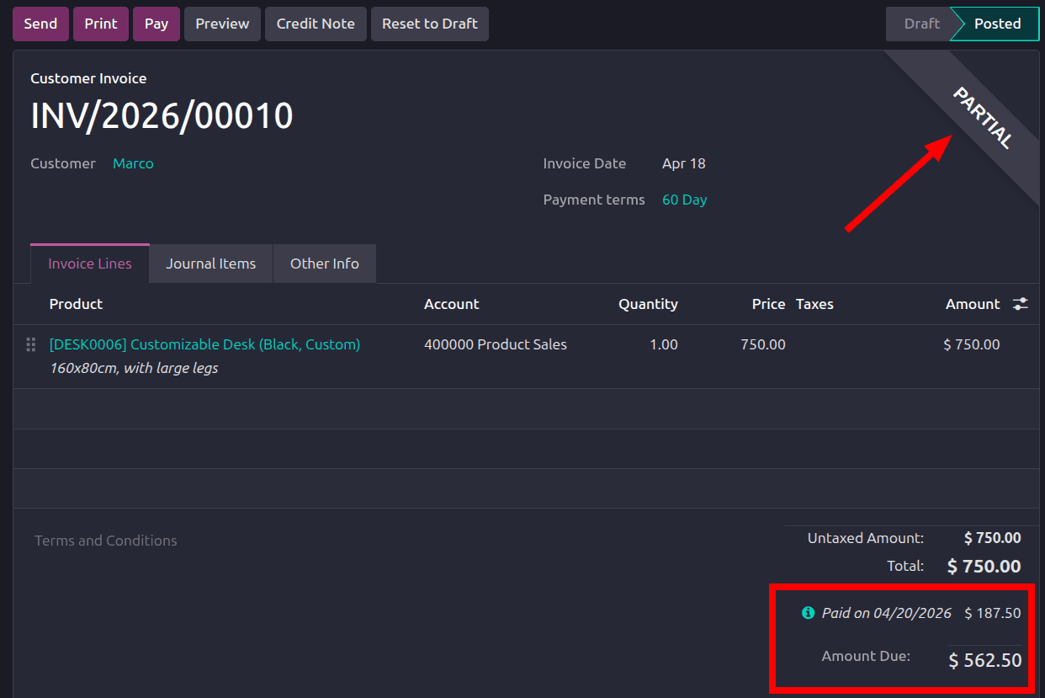Edit the Invoice Date field showing Apr 18

(x=683, y=163)
